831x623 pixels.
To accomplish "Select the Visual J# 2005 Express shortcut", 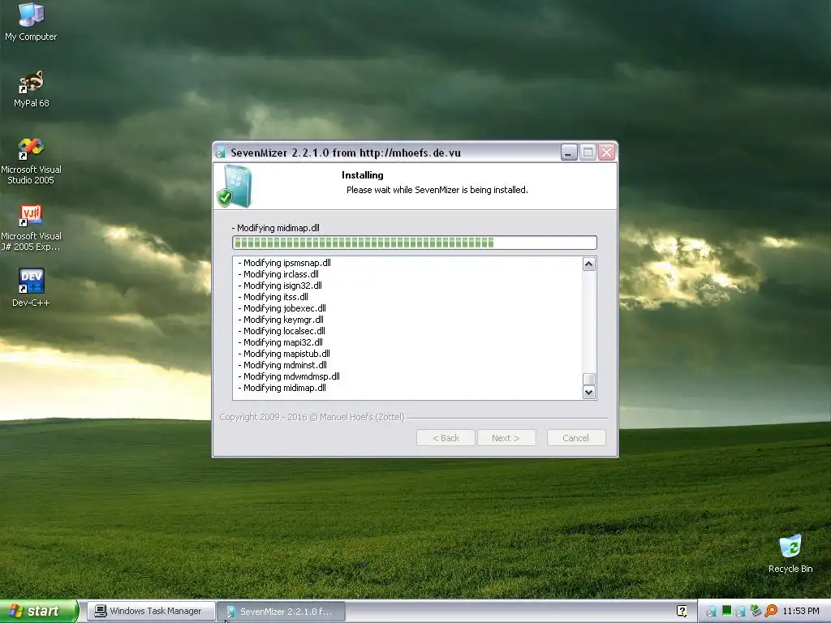I will click(31, 227).
